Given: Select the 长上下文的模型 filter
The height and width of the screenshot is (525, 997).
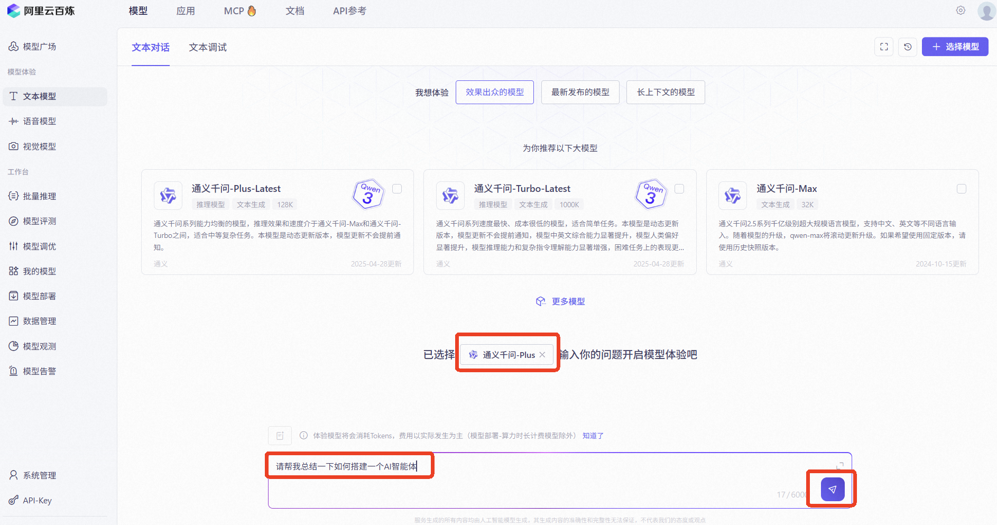Looking at the screenshot, I should [666, 92].
